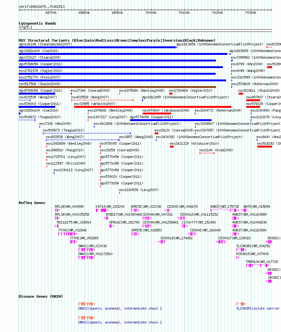This screenshot has height=332, width=281.
Task: Click the GPRC5C|NM_018653 gene glyph
Action: click(135, 234)
